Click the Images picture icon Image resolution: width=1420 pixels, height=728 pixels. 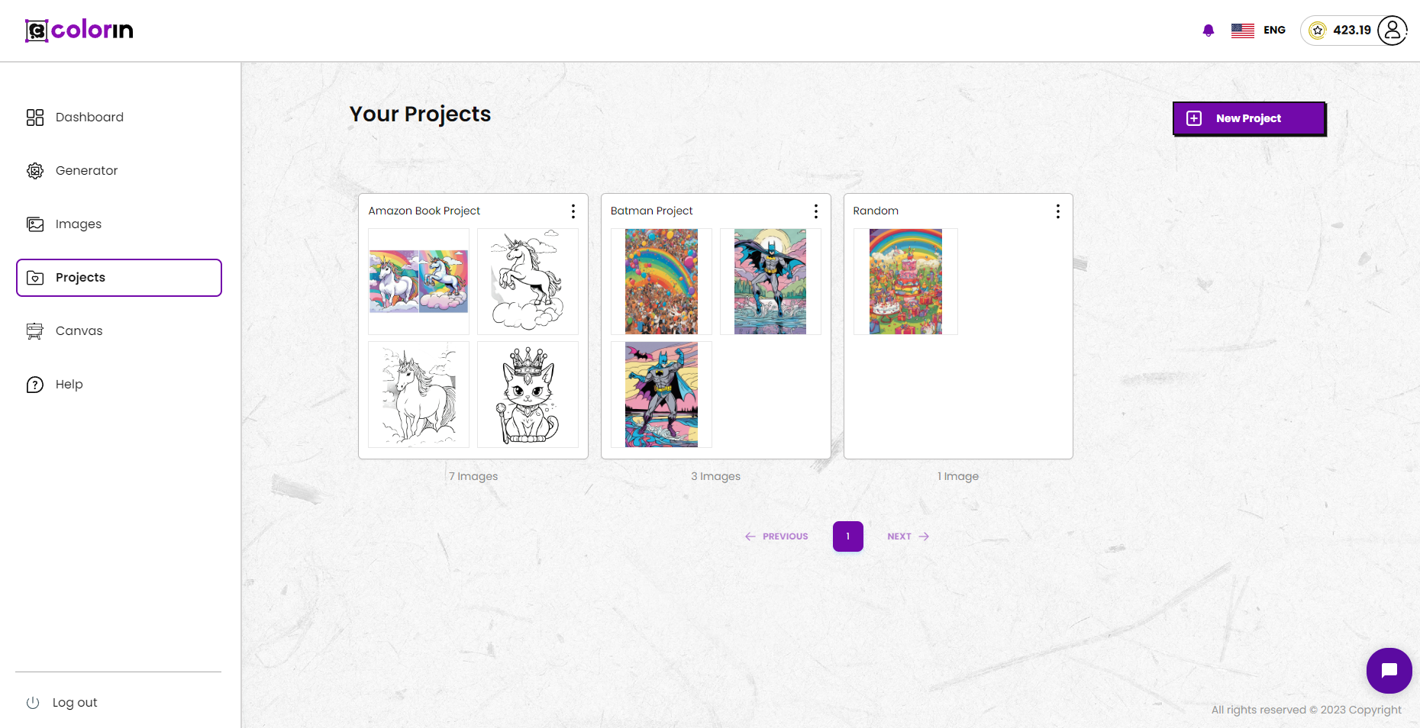[35, 224]
